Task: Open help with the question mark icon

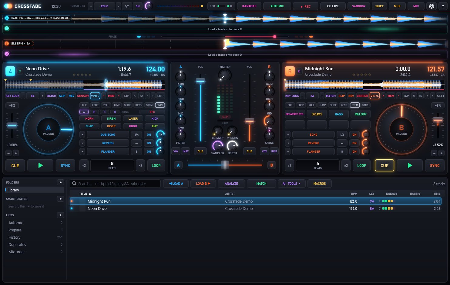Action: [443, 6]
